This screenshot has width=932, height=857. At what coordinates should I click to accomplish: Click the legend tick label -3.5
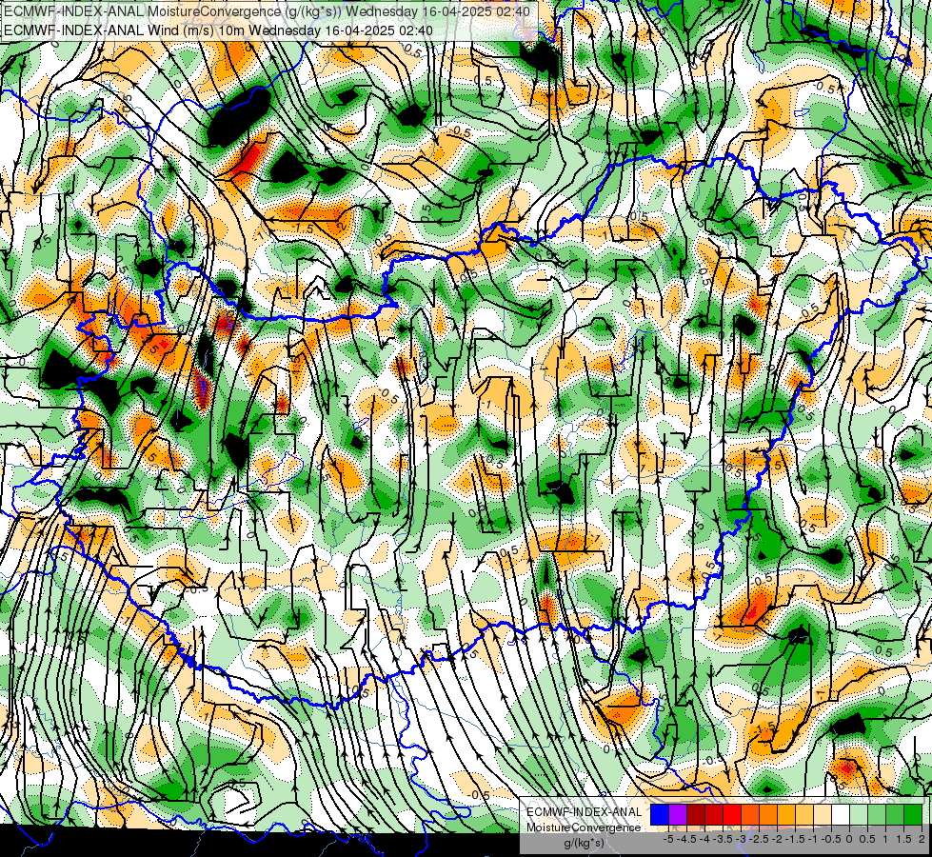[x=724, y=839]
